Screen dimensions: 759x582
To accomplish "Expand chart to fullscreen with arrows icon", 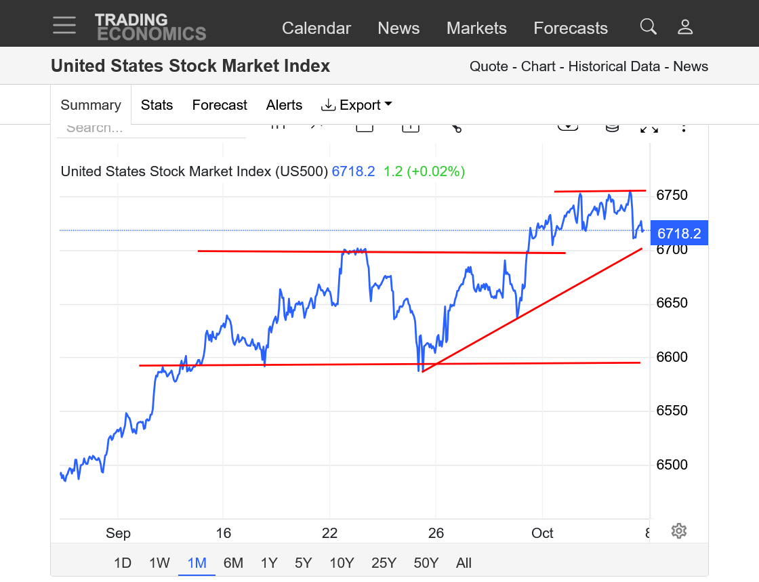I will pos(649,127).
